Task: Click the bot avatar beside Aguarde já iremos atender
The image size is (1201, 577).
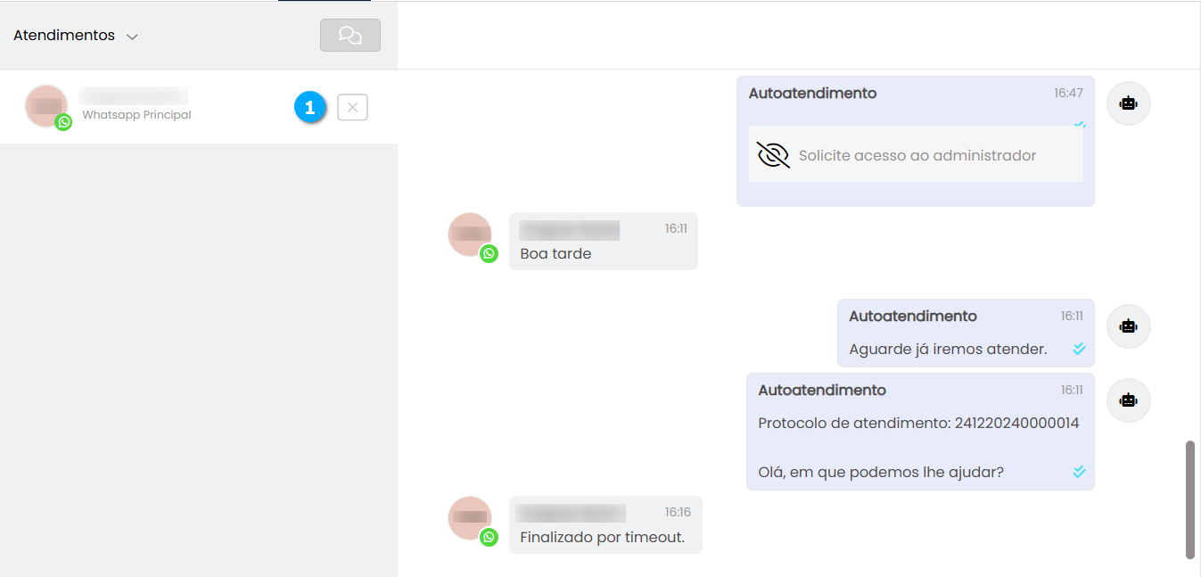Action: (x=1129, y=326)
